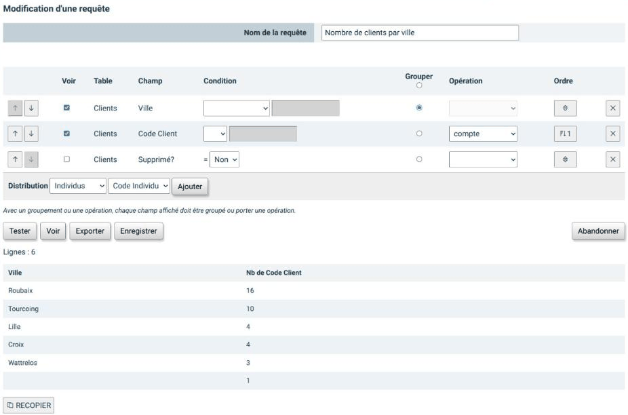This screenshot has height=415, width=628.
Task: Open the Code Individu dropdown
Action: pos(139,186)
